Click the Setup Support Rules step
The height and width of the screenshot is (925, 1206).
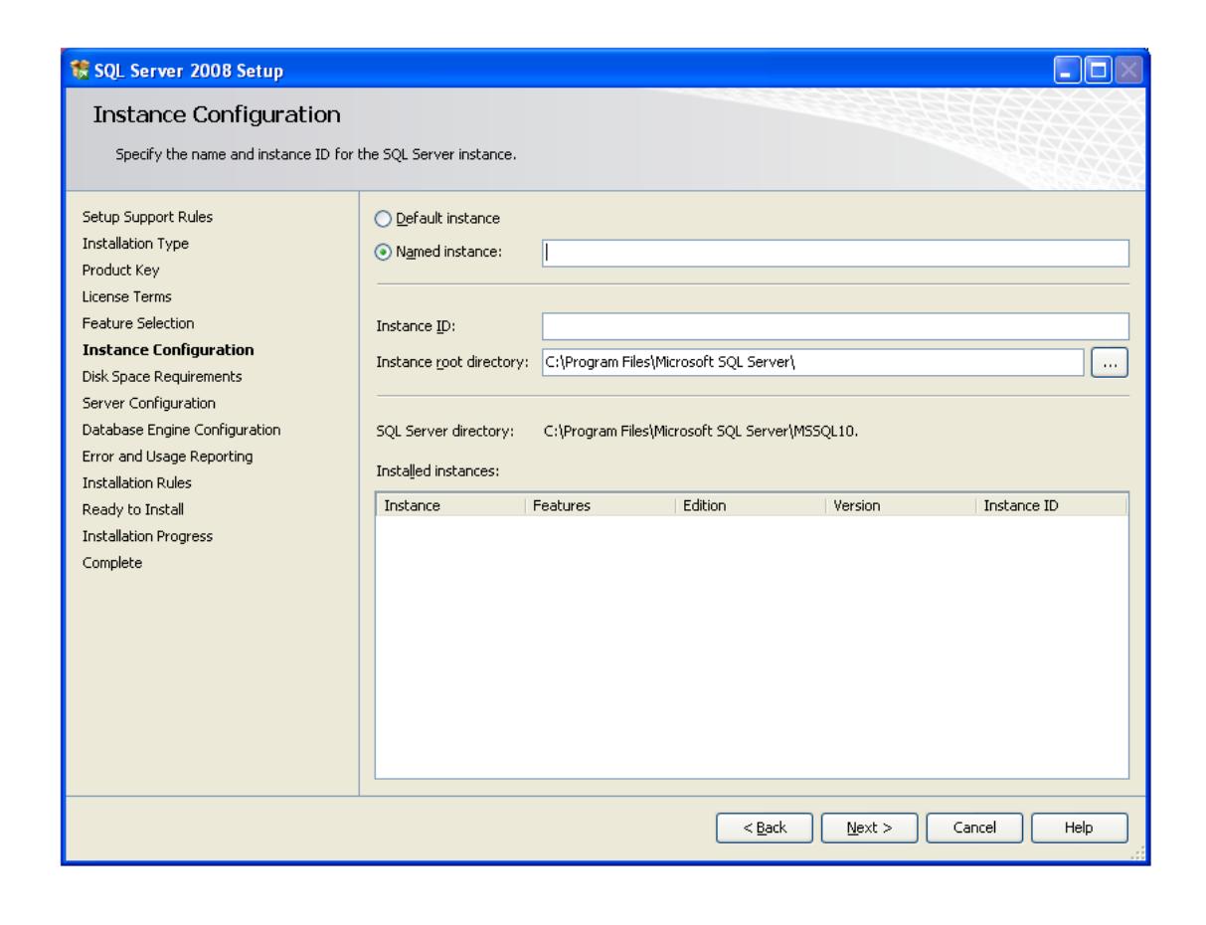coord(147,217)
